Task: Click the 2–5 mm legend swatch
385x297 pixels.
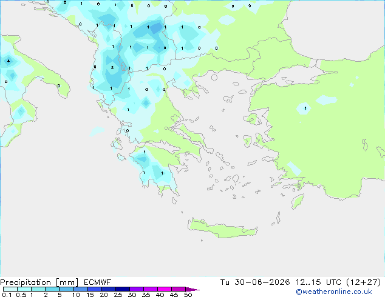Action: 52,289
